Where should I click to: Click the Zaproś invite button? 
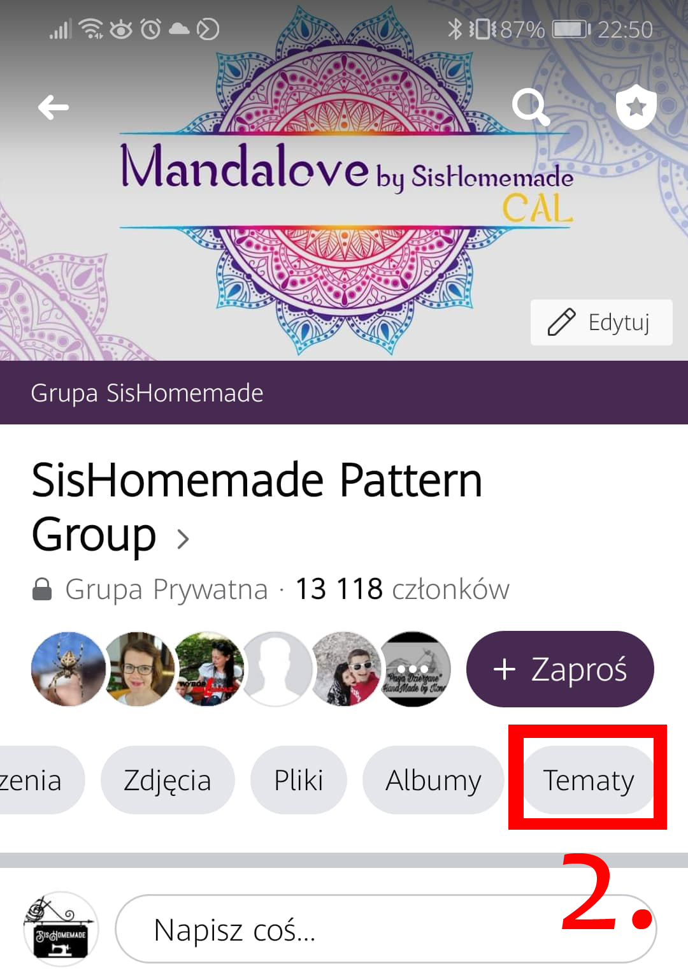[560, 669]
